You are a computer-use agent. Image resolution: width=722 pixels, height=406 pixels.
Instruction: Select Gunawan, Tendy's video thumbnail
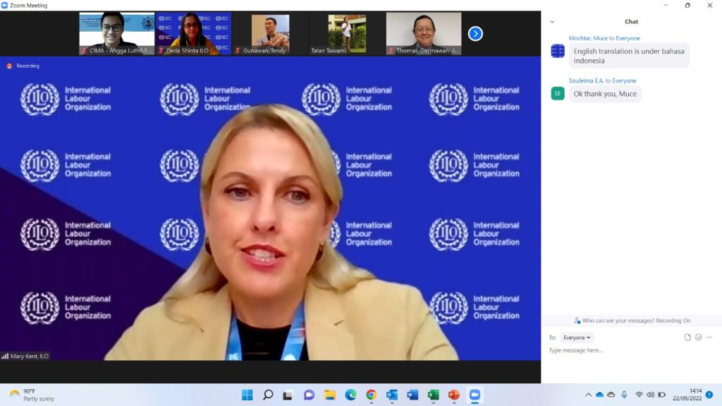click(x=270, y=34)
